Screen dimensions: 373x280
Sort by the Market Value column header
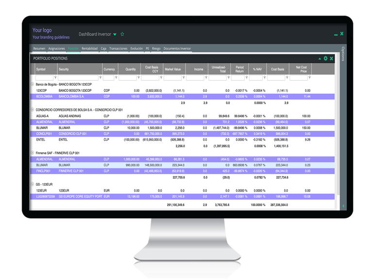click(174, 70)
